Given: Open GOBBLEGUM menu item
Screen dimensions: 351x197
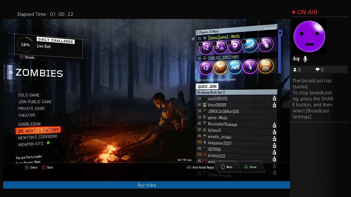Looking at the screenshot, I should pyautogui.click(x=29, y=124).
